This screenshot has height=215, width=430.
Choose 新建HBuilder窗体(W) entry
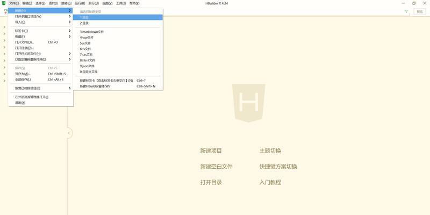pyautogui.click(x=118, y=86)
